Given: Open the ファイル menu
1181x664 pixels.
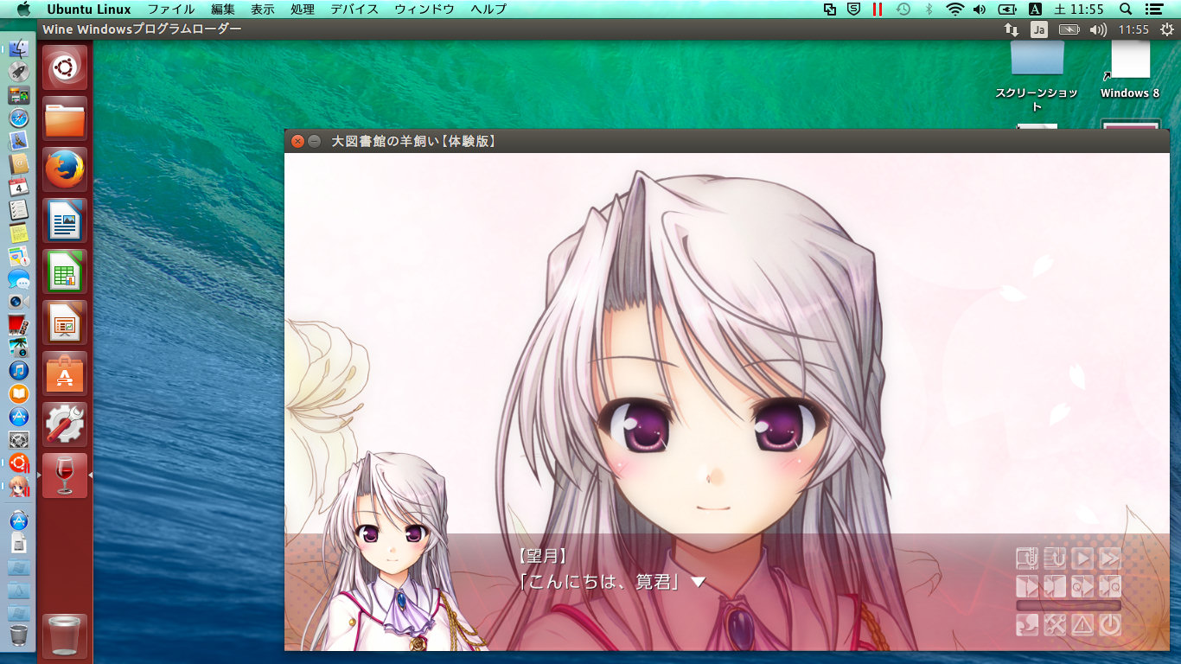Looking at the screenshot, I should pyautogui.click(x=170, y=9).
